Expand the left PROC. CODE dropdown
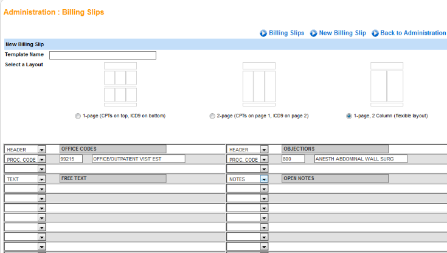Screen dimensions: 447x253 [41, 159]
